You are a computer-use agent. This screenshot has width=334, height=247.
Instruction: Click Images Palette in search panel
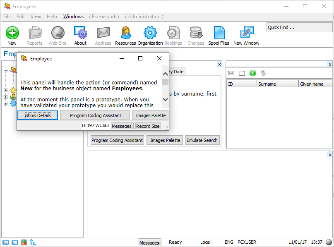165,140
